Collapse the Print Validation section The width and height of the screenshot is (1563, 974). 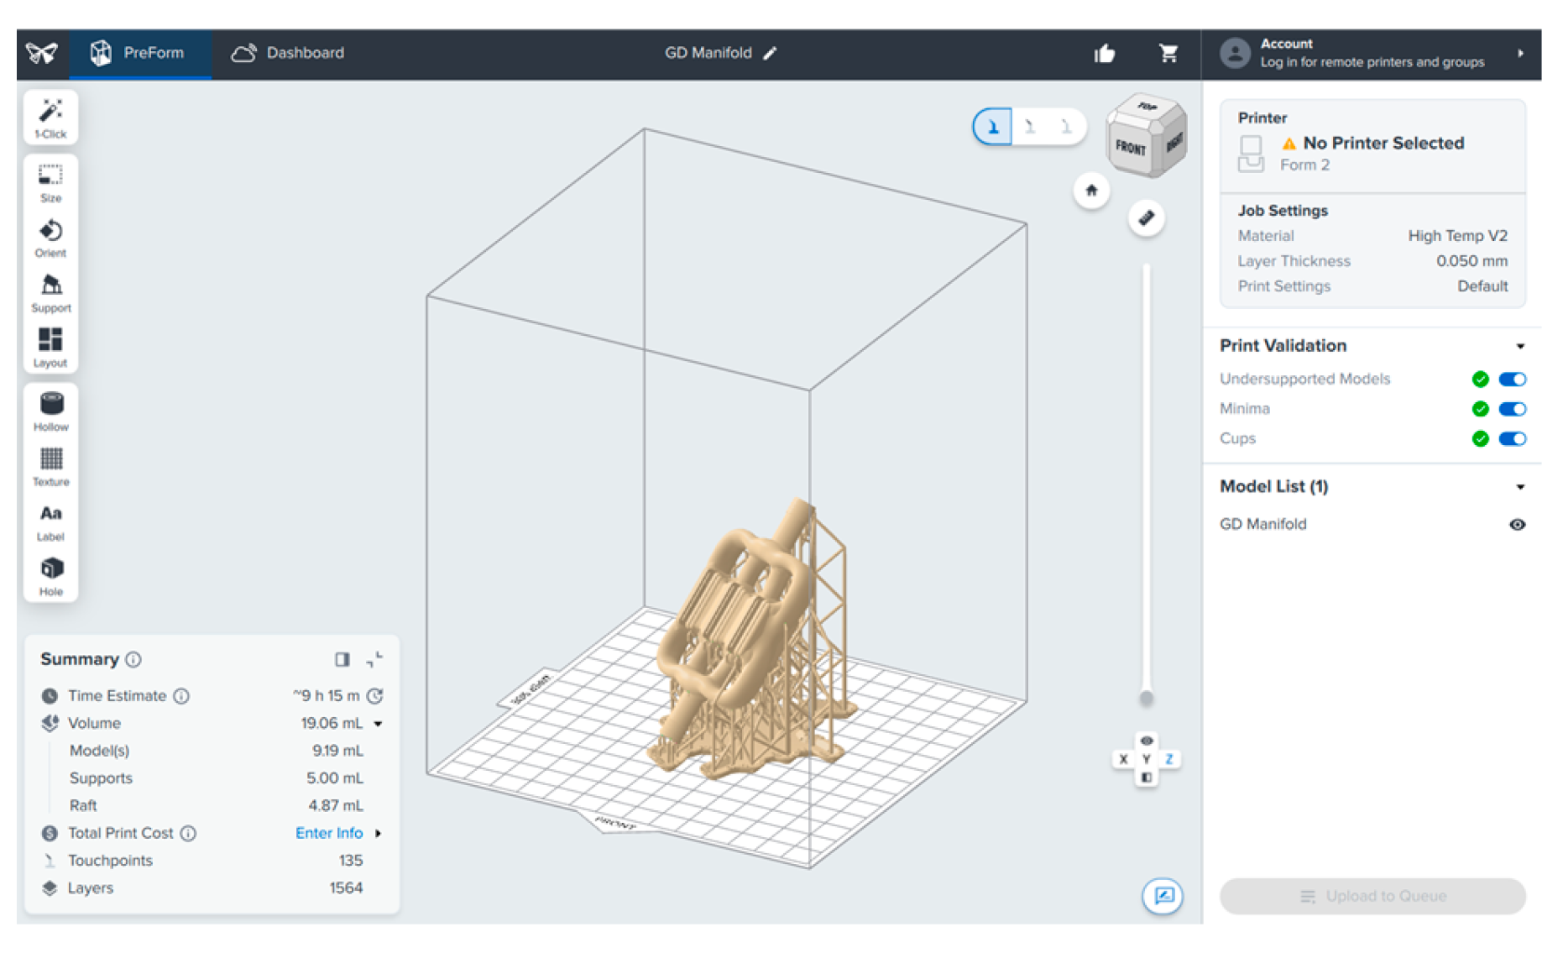click(1520, 346)
